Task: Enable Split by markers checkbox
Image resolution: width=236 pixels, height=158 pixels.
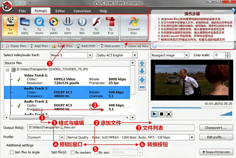Action: 73,152
